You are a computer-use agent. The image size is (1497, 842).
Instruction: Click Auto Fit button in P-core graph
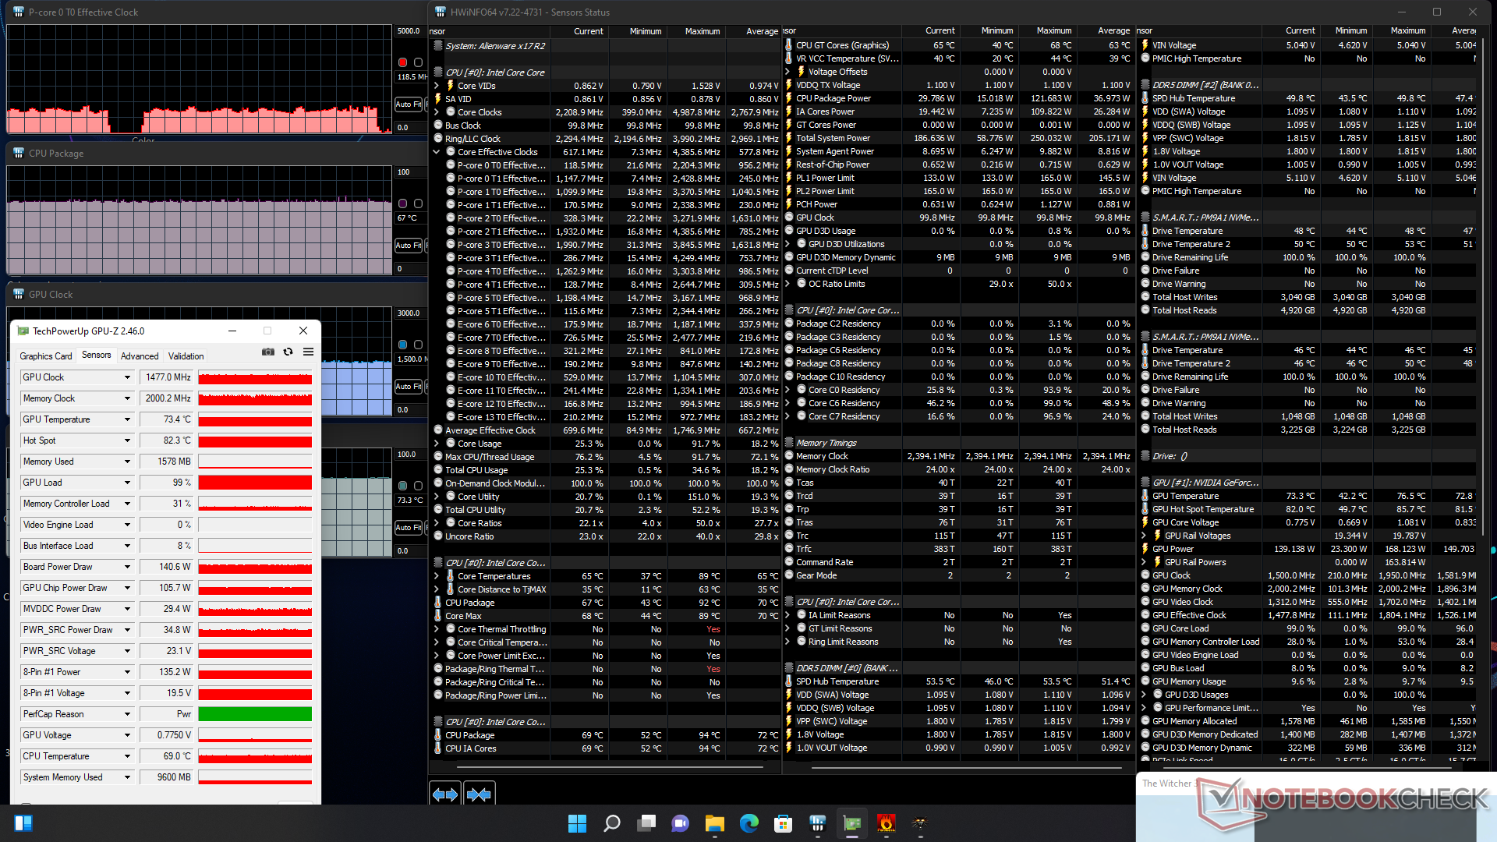[x=407, y=104]
